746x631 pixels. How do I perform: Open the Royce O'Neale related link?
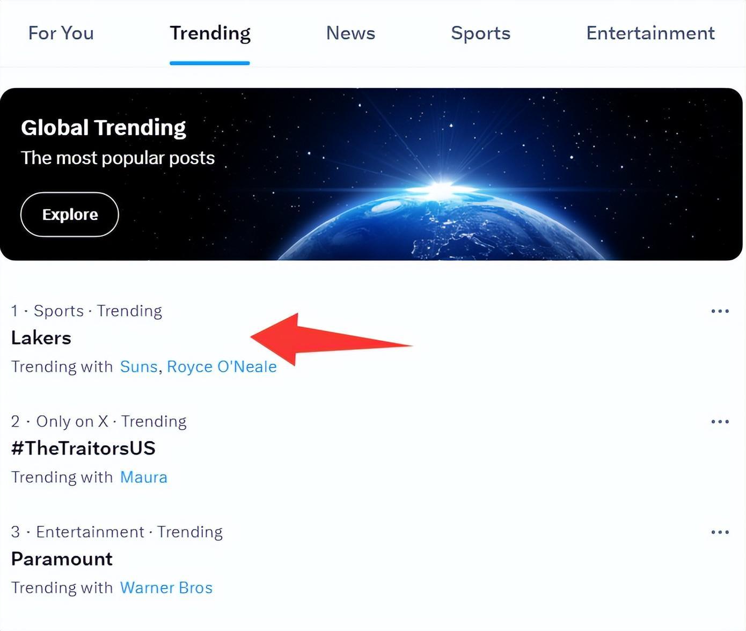pos(222,367)
